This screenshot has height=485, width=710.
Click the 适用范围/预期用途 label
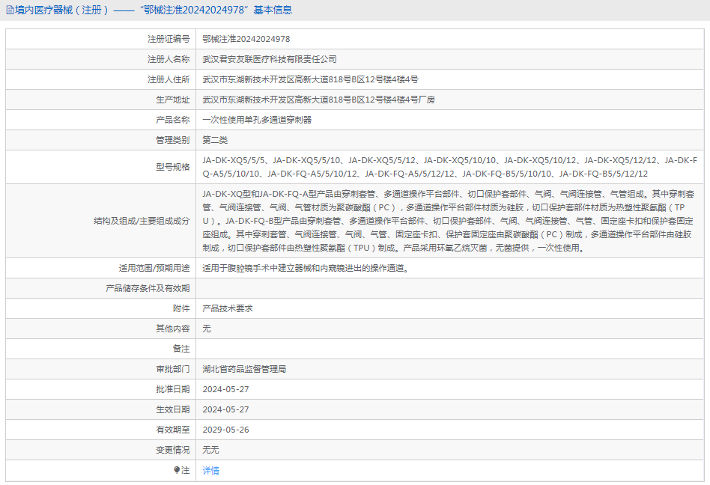click(x=154, y=268)
